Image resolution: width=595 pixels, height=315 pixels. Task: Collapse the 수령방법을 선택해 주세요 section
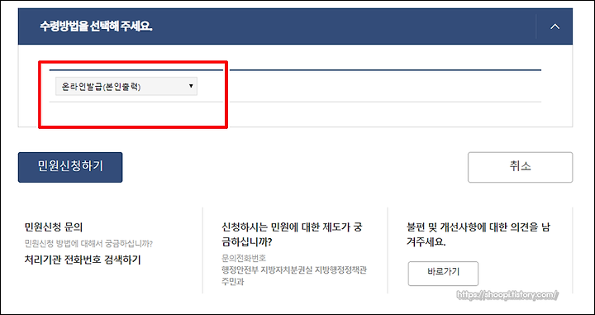point(555,26)
